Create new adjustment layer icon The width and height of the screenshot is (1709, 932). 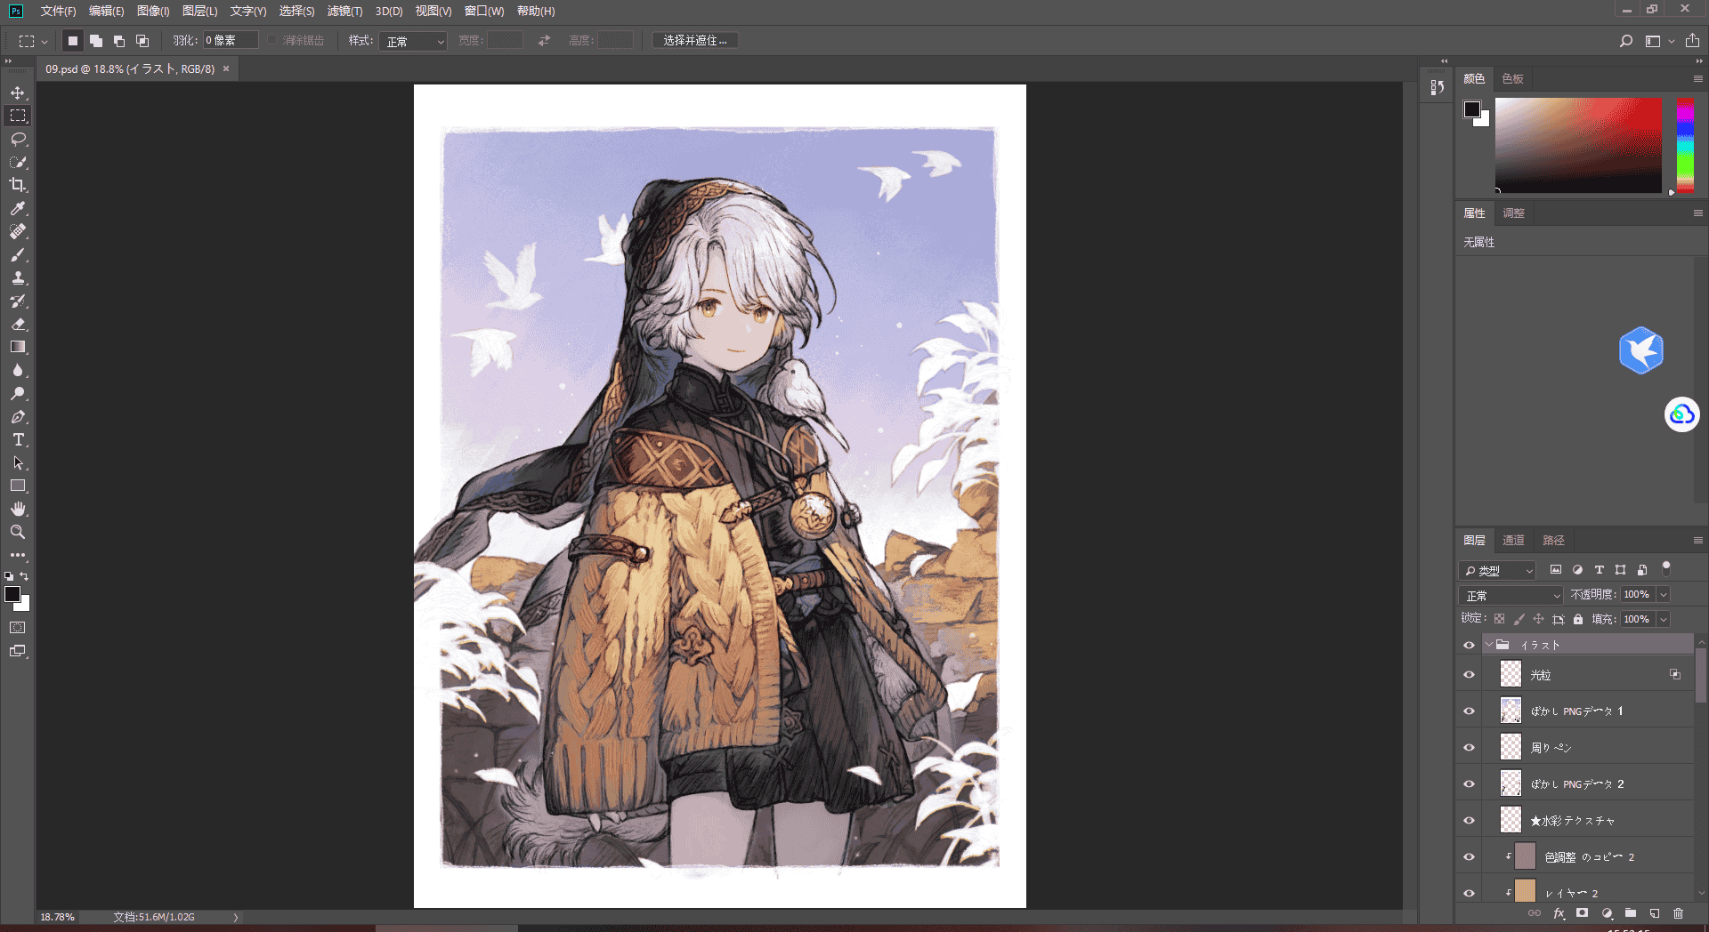(1607, 913)
